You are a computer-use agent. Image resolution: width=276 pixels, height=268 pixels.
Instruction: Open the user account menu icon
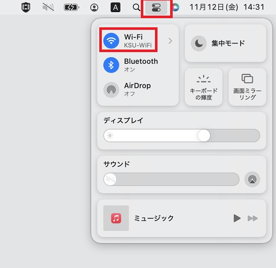pyautogui.click(x=94, y=8)
